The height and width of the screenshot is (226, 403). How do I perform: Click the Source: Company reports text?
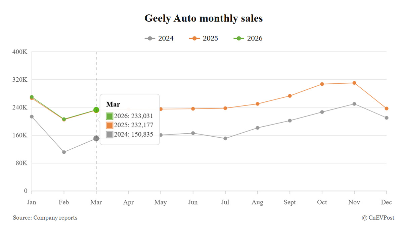[45, 218]
